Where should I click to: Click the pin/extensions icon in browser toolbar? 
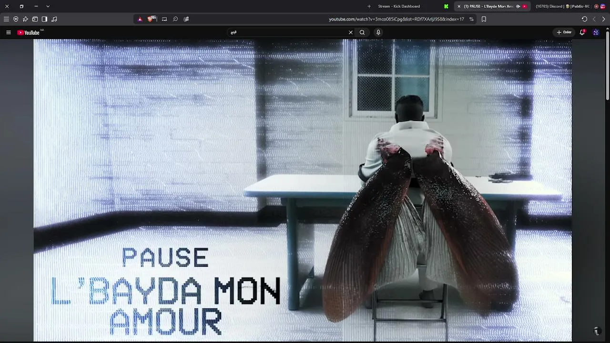(25, 19)
